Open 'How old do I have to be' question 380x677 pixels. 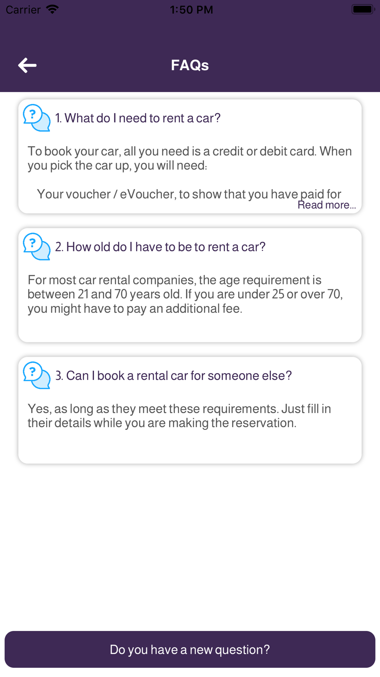click(160, 247)
